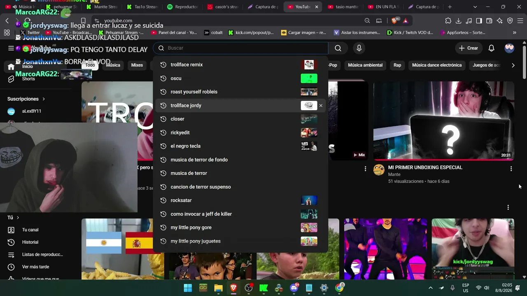Select the 'Música' filter chip
This screenshot has height=296, width=527.
(113, 65)
